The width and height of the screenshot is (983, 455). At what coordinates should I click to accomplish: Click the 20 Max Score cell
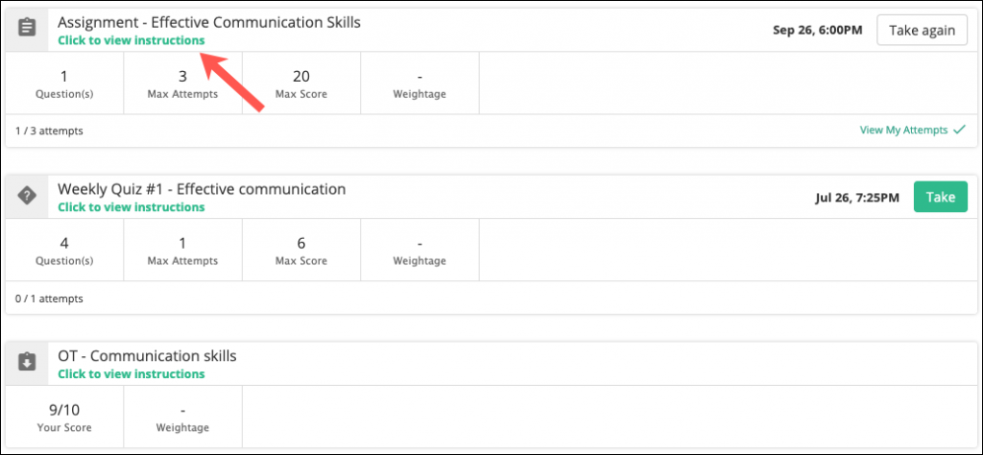301,84
